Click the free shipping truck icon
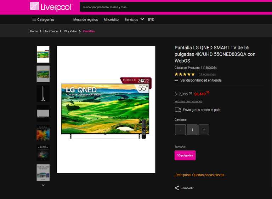The image size is (272, 199). [x=178, y=110]
